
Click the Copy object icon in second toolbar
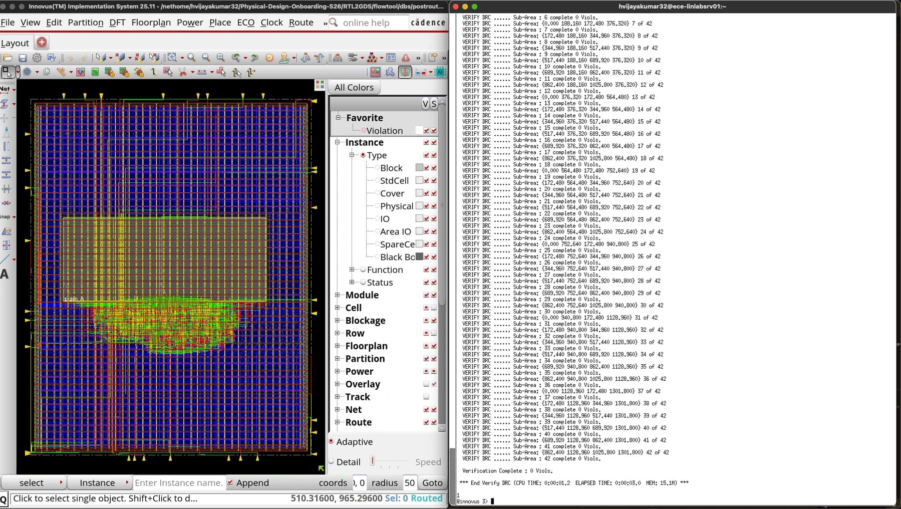coord(47,72)
